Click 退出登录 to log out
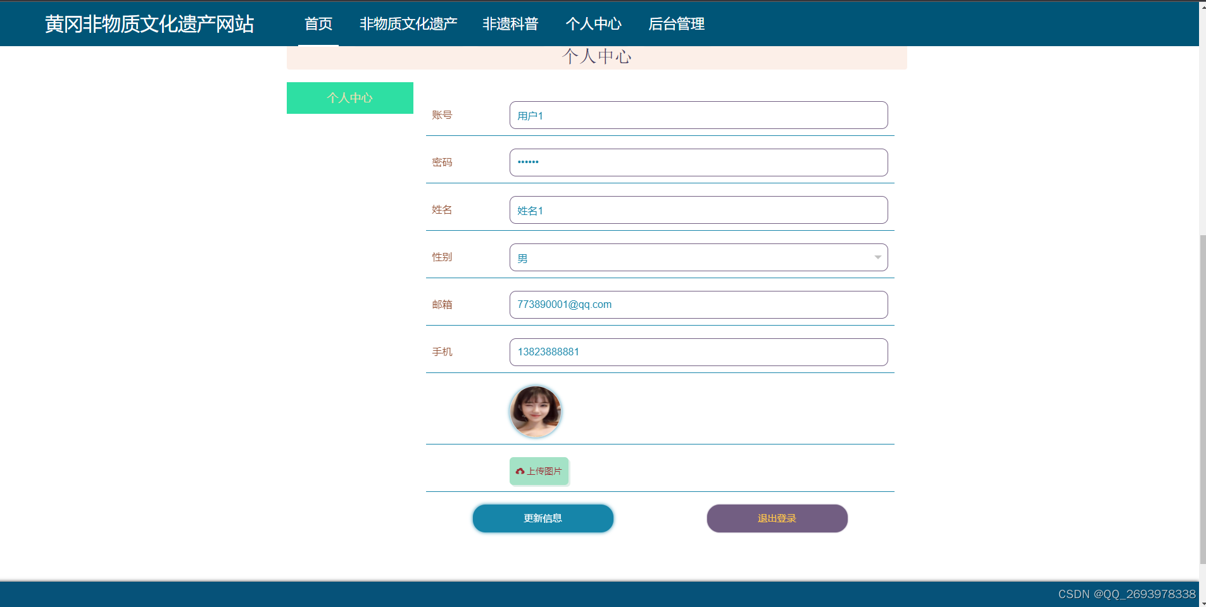The image size is (1206, 607). pos(777,518)
